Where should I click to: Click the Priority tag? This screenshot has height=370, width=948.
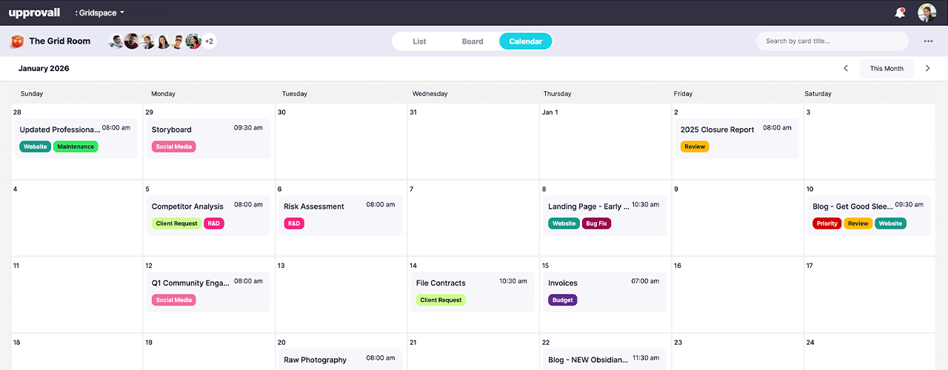pyautogui.click(x=827, y=223)
